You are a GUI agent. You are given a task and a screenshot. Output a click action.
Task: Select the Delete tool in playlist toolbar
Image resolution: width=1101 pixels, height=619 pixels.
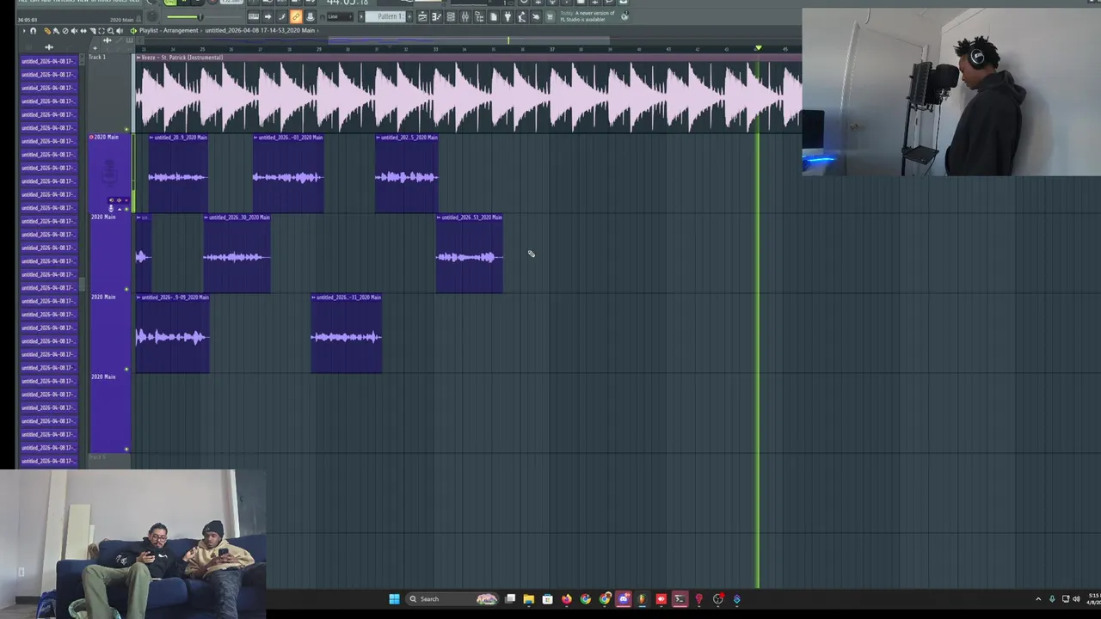pyautogui.click(x=65, y=31)
